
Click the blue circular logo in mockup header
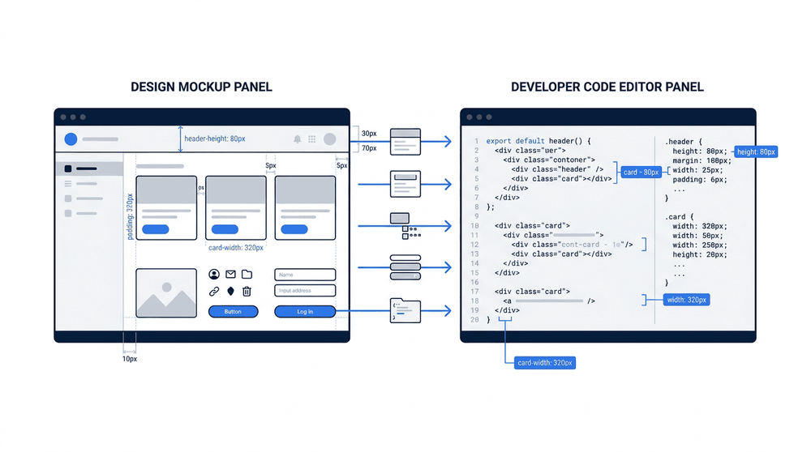tap(71, 139)
